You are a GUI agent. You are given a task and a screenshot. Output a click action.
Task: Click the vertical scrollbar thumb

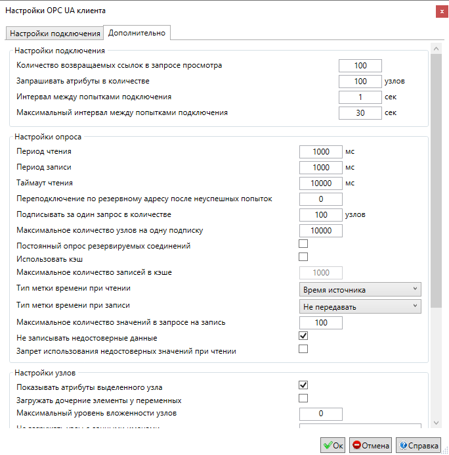(x=437, y=181)
